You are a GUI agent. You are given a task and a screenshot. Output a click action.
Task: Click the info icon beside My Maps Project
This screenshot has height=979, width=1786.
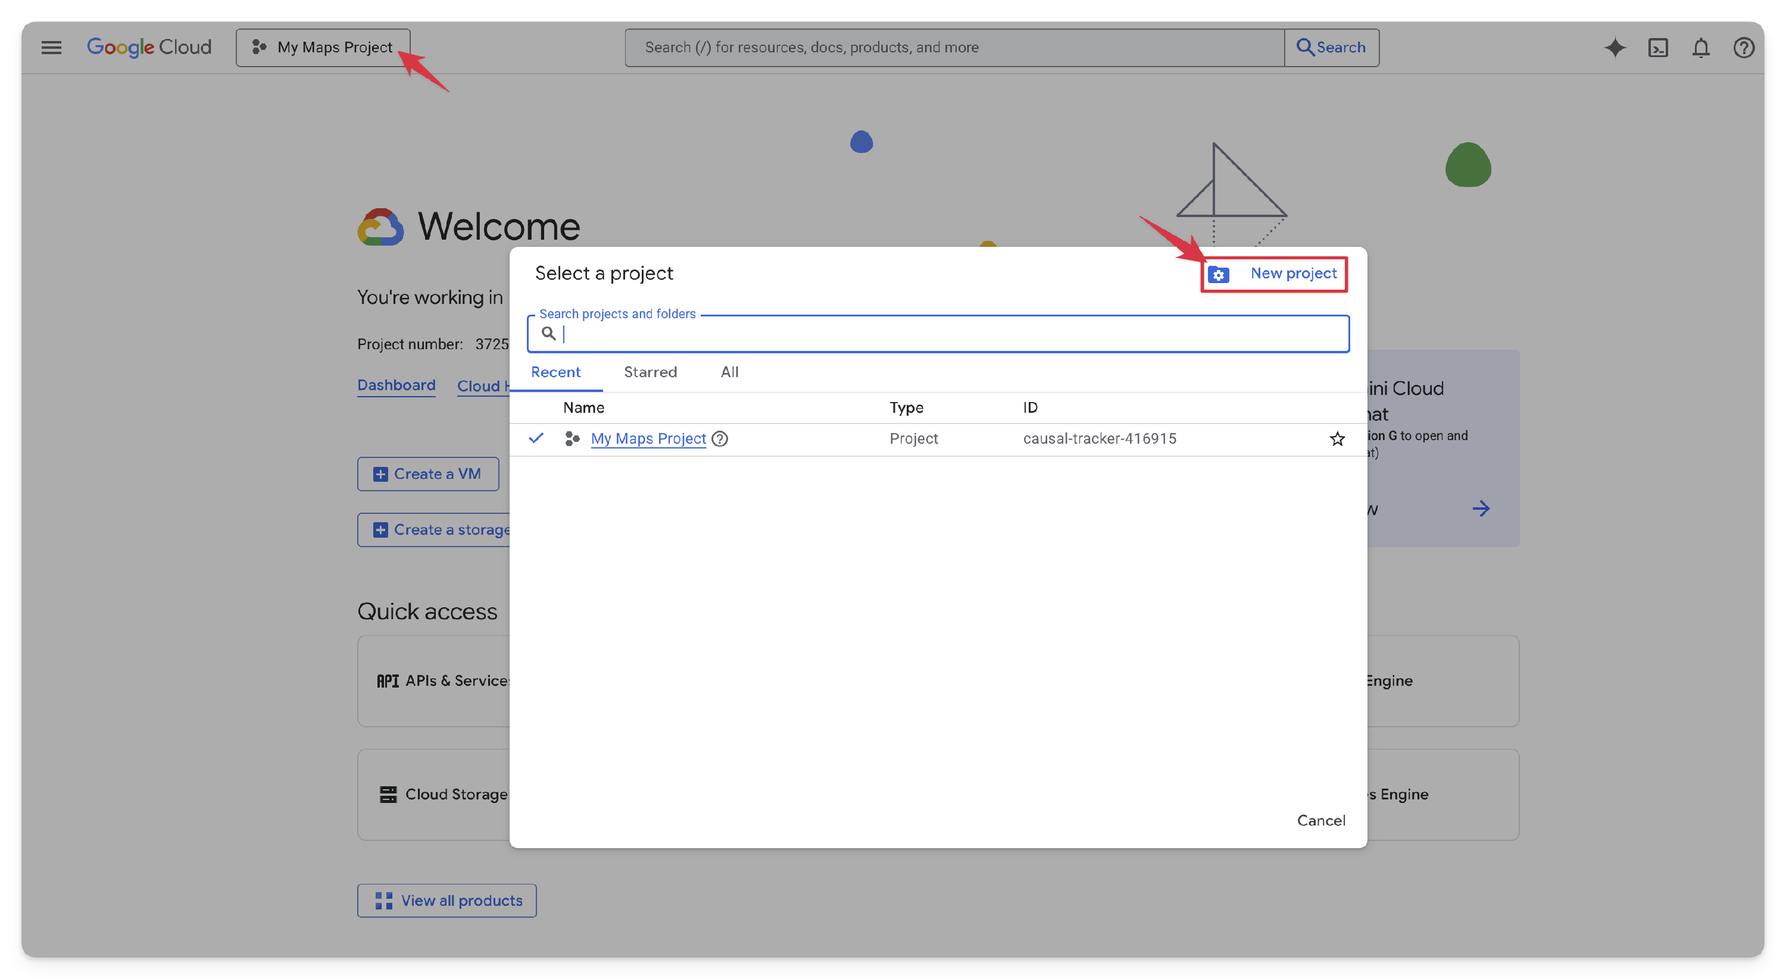point(720,438)
